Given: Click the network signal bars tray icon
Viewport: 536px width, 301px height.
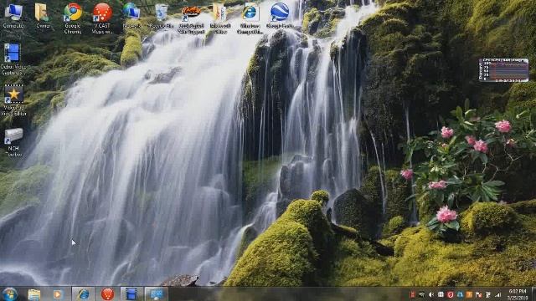Looking at the screenshot, I should point(497,294).
